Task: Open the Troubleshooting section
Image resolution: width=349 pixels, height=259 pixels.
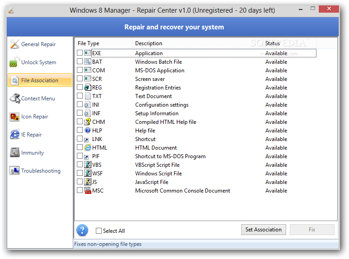Action: pyautogui.click(x=40, y=171)
